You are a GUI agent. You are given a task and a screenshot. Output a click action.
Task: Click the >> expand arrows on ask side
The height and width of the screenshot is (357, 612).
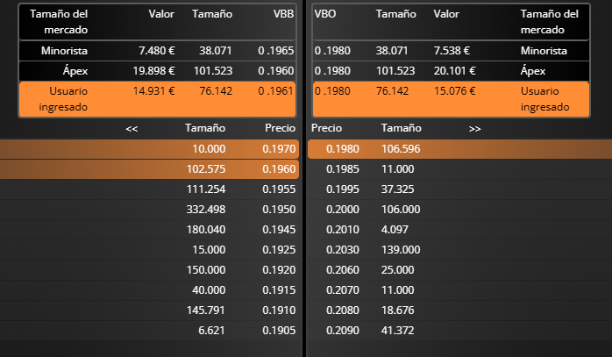474,128
